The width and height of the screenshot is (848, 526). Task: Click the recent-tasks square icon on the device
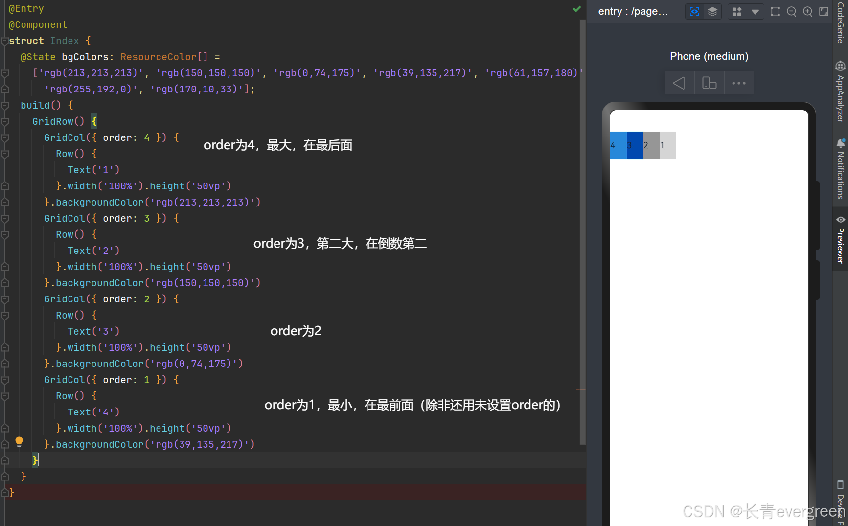click(x=709, y=83)
